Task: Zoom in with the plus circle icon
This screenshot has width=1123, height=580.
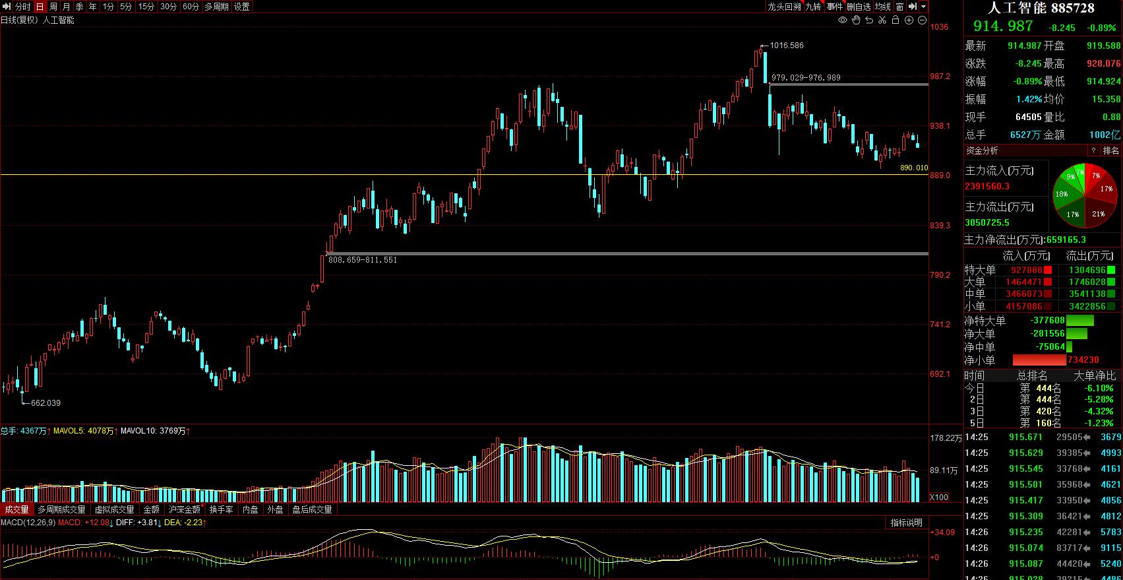Action: (909, 20)
